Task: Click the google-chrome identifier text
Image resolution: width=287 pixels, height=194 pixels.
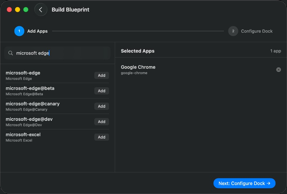Action: pyautogui.click(x=134, y=73)
